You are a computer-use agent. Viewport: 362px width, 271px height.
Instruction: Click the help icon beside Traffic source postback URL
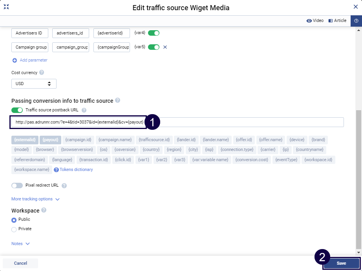click(84, 110)
